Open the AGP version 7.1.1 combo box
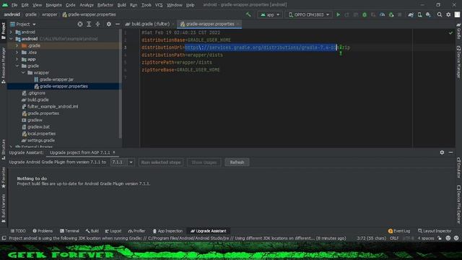 (123, 162)
